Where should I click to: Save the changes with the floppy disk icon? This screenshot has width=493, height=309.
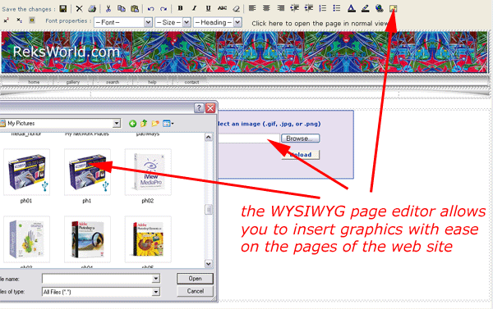tap(63, 9)
